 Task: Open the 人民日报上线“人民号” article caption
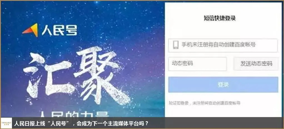click(x=81, y=123)
